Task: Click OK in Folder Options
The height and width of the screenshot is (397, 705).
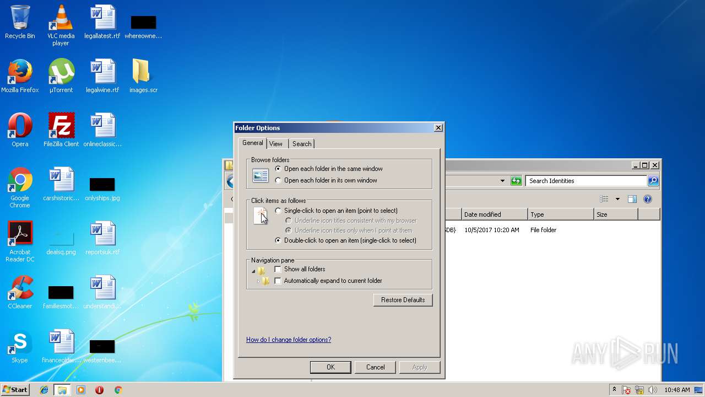Action: pyautogui.click(x=330, y=367)
